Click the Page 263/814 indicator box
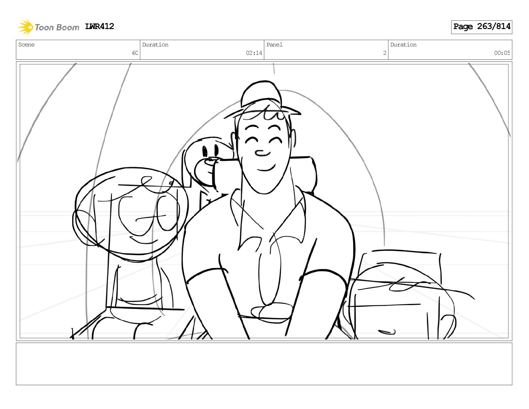Image resolution: width=529 pixels, height=409 pixels. click(482, 27)
